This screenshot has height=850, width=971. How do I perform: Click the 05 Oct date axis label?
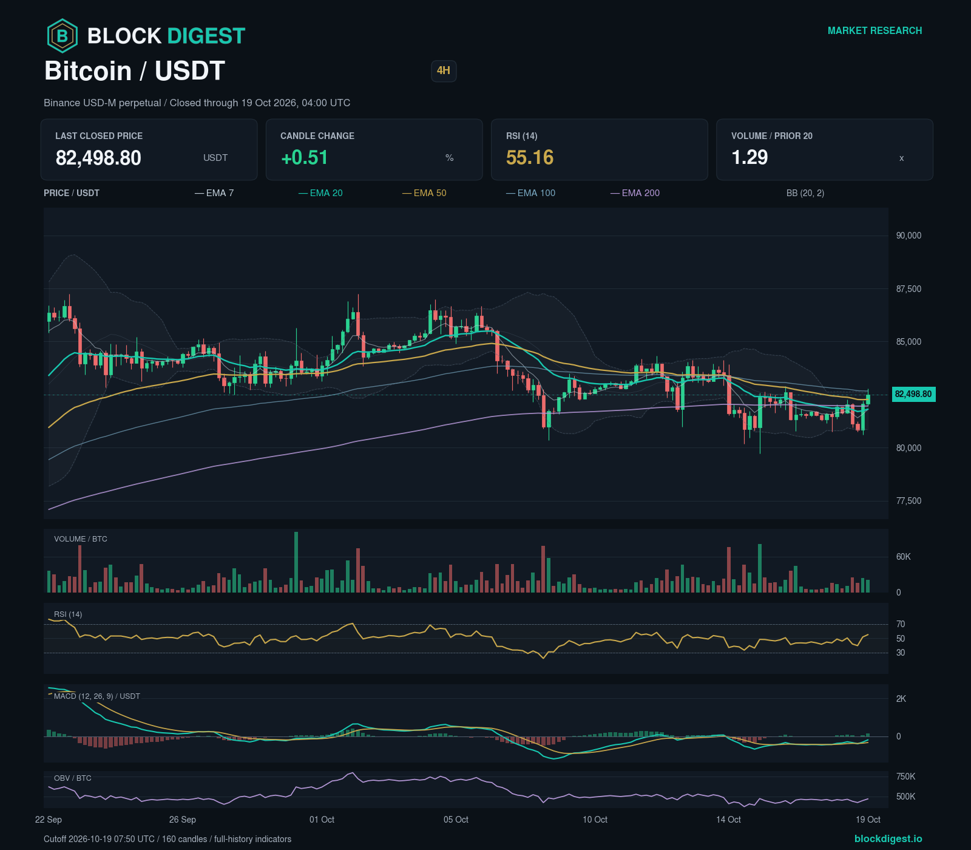456,820
